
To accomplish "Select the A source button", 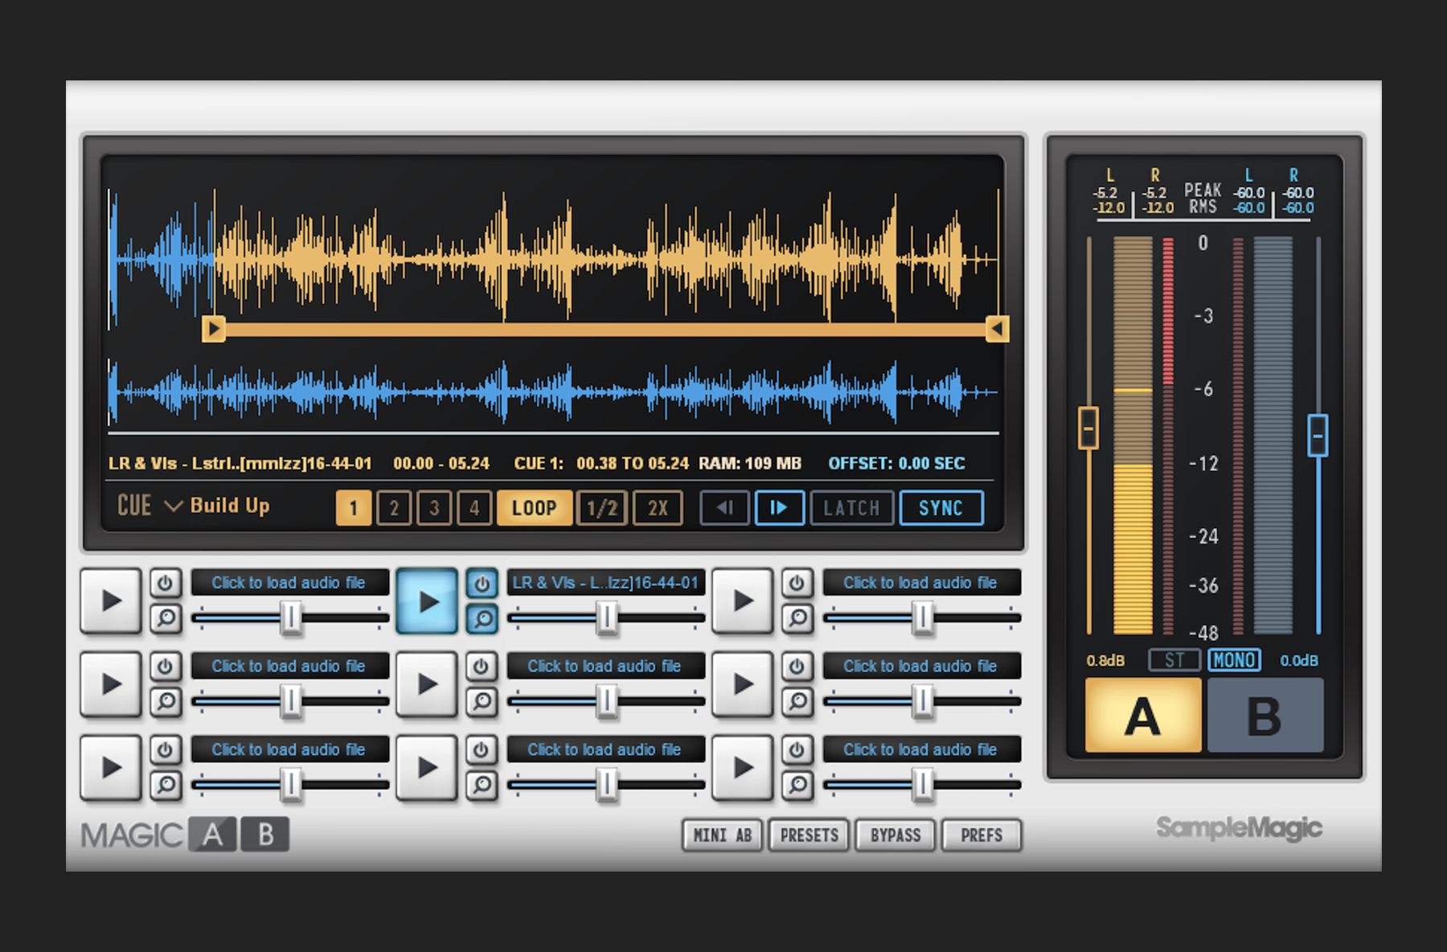I will tap(1142, 716).
